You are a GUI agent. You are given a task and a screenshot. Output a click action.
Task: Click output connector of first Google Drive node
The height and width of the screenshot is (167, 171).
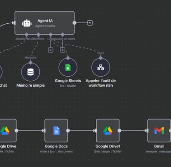coord(16,130)
